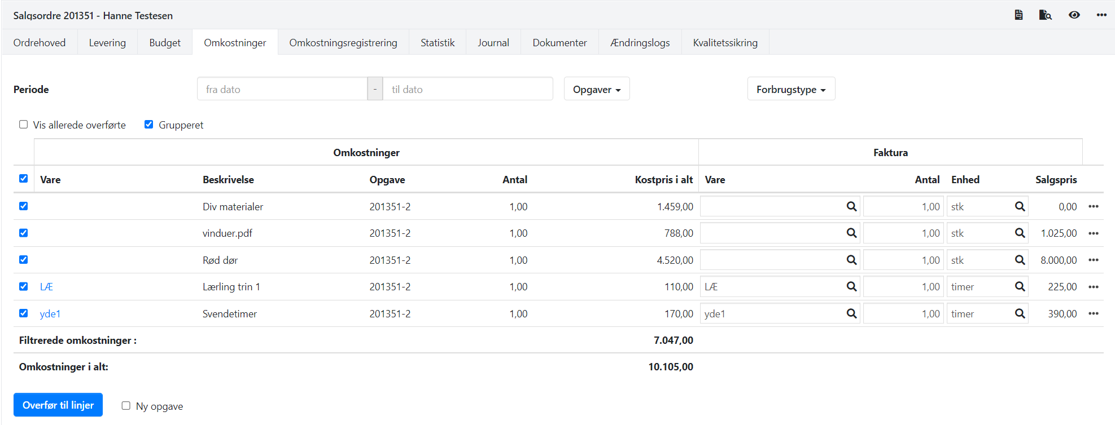Uncheck the Grupperet checkbox
1115x425 pixels.
(149, 125)
